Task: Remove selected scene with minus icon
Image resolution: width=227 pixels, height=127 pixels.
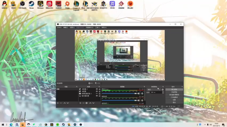Action: 61,103
